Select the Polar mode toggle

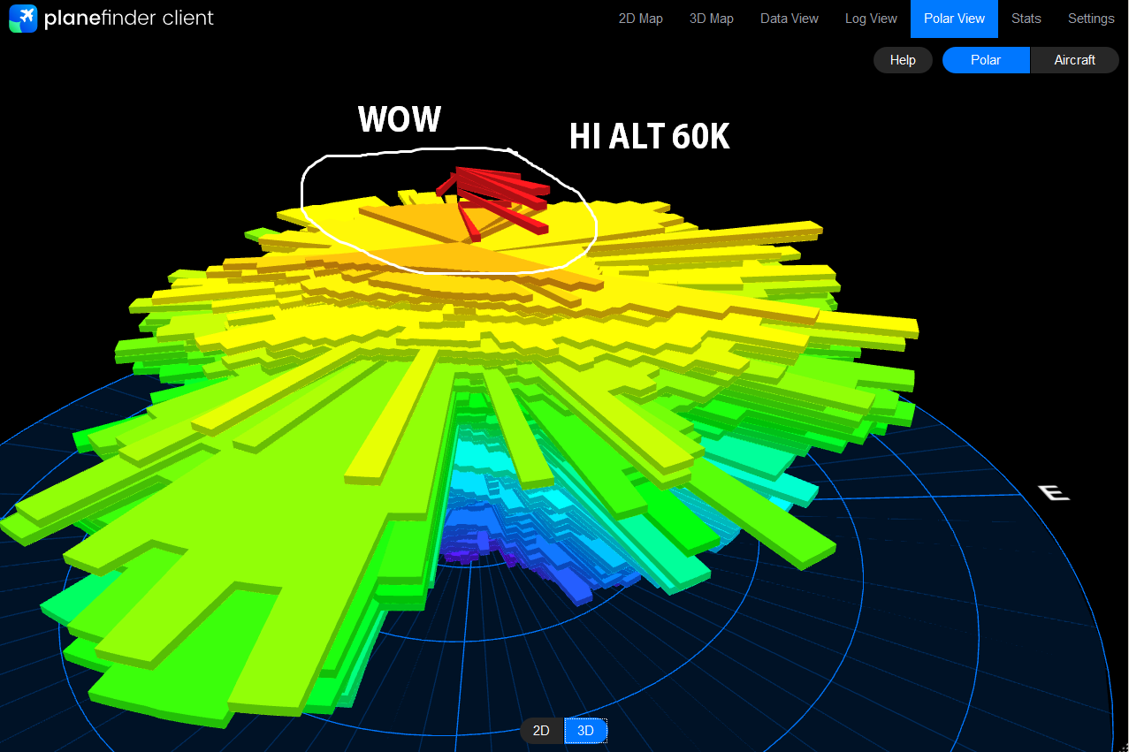pos(986,60)
